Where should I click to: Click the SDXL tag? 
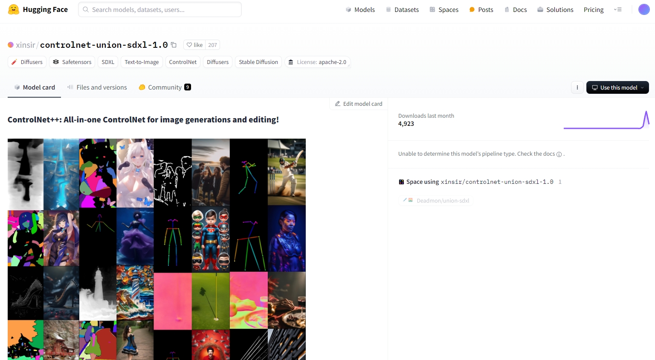(108, 62)
